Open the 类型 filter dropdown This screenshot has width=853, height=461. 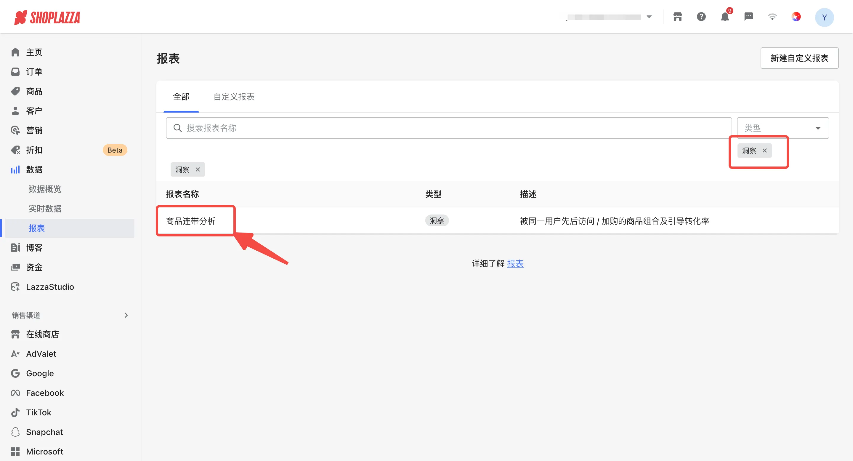(x=783, y=128)
